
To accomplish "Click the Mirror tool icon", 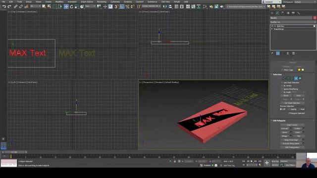I will pyautogui.click(x=165, y=6).
